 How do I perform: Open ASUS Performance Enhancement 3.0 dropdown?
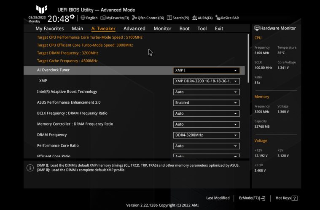click(x=206, y=102)
